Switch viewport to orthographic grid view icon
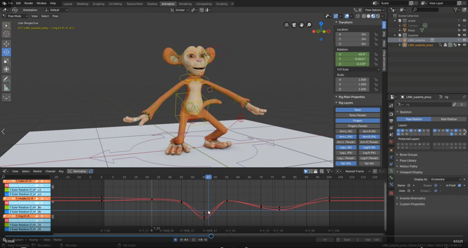The image size is (468, 248). (x=286, y=25)
